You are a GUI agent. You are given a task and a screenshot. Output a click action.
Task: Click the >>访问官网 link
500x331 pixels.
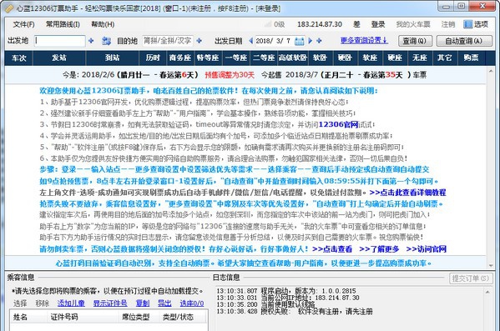click(426, 248)
